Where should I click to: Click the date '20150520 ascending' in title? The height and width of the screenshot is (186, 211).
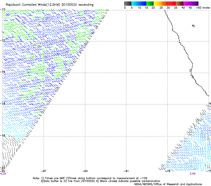coord(77,5)
